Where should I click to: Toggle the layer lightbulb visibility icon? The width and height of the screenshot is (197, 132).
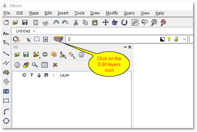(169, 39)
